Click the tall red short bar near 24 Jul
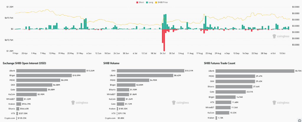This screenshot has height=122, width=302. 164,40
